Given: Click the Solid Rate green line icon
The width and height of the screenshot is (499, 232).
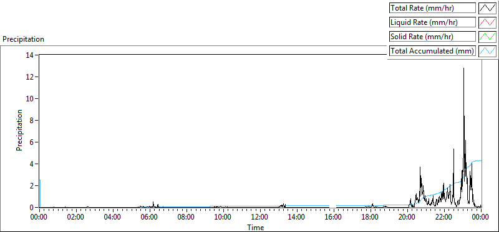Looking at the screenshot, I should coord(487,37).
